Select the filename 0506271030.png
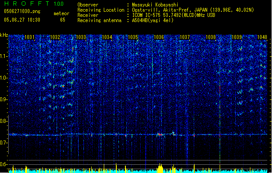The height and width of the screenshot is (173, 272). [22, 11]
